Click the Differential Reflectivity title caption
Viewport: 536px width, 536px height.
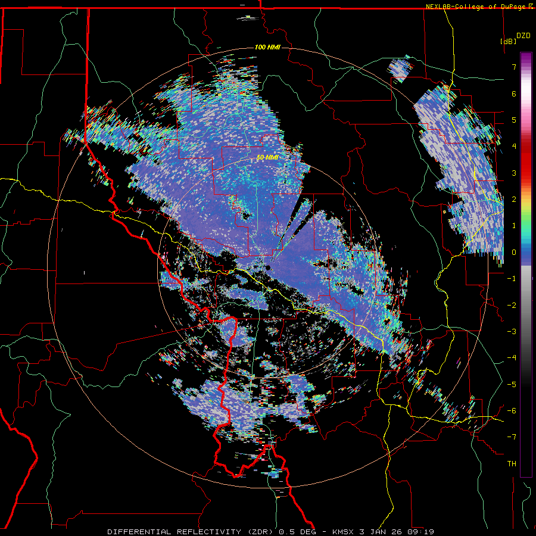pos(270,532)
